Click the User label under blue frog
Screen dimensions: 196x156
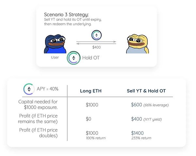55,57
